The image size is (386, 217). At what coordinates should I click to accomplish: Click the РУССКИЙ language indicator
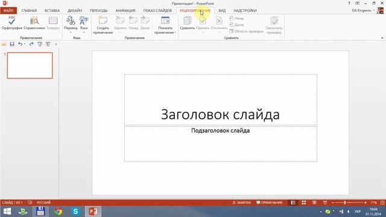[43, 203]
